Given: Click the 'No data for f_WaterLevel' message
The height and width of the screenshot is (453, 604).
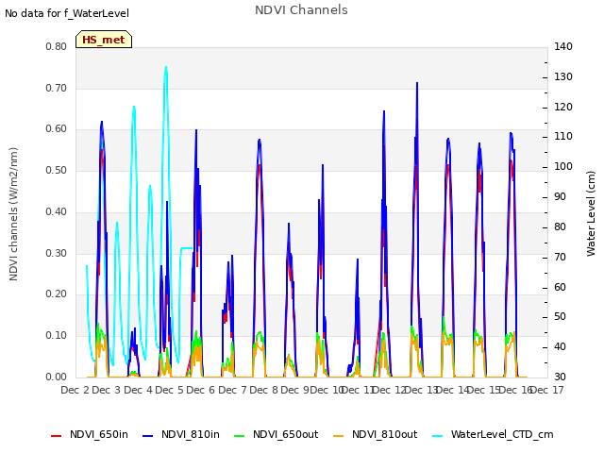Looking at the screenshot, I should click(67, 13).
